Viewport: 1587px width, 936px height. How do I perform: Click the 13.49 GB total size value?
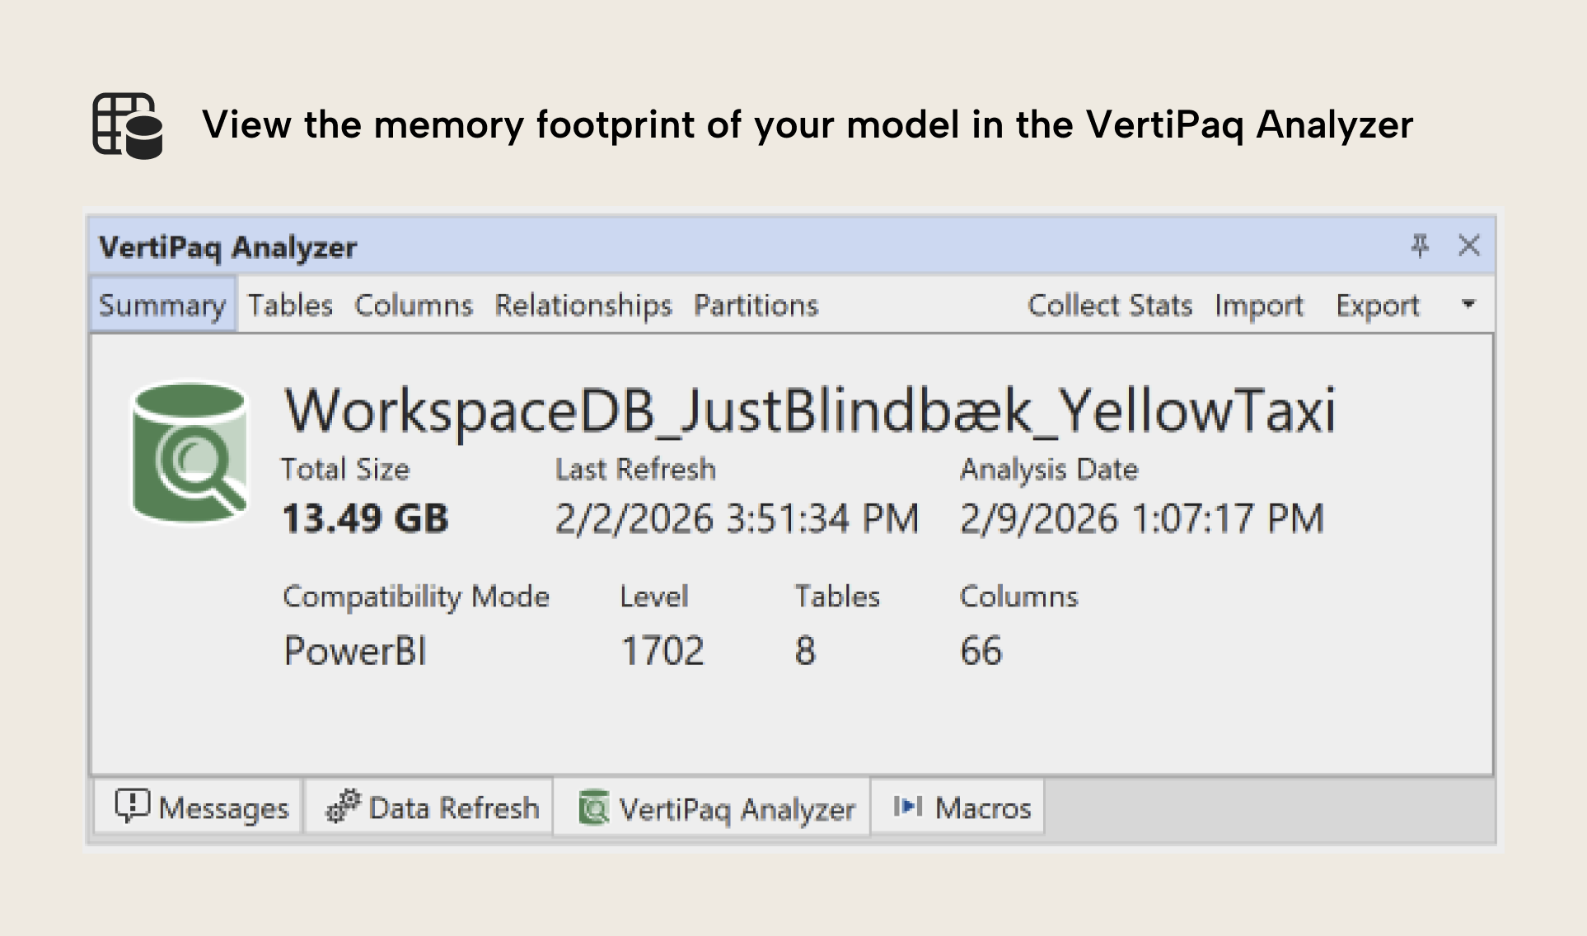(x=365, y=519)
